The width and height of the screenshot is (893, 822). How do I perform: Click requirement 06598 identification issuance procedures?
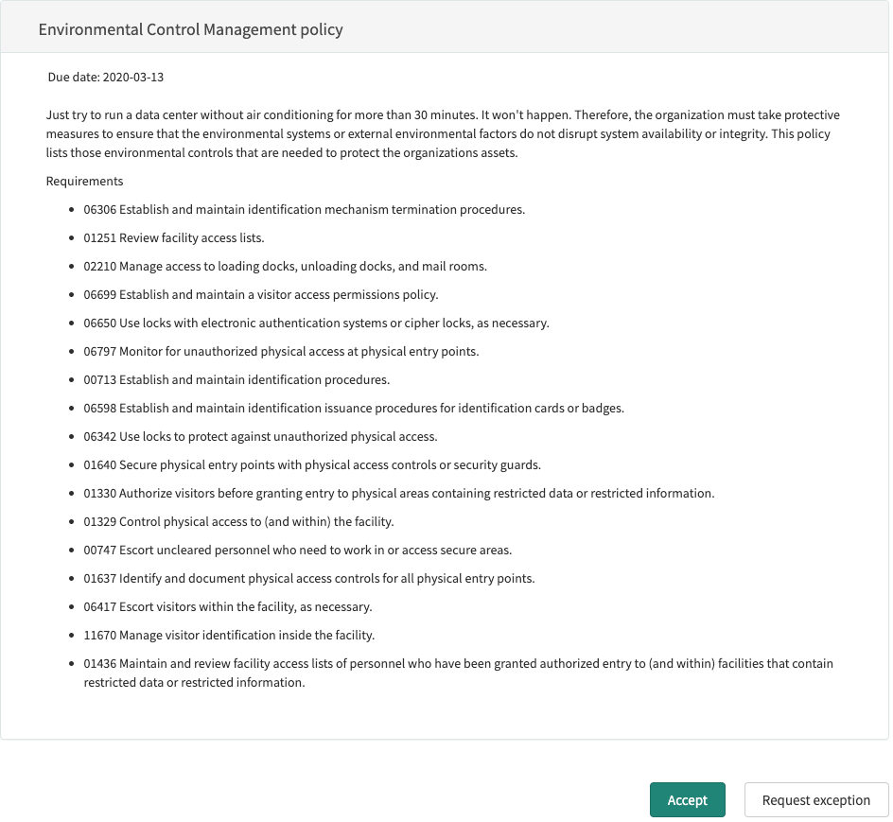tap(354, 409)
